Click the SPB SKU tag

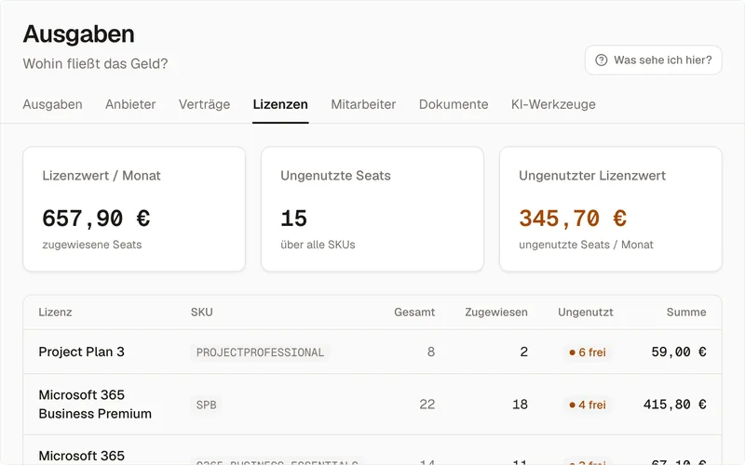[x=206, y=405]
